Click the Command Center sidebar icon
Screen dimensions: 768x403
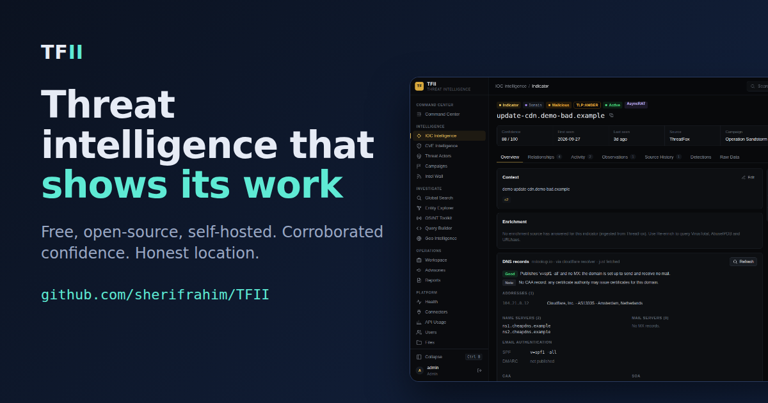click(419, 114)
